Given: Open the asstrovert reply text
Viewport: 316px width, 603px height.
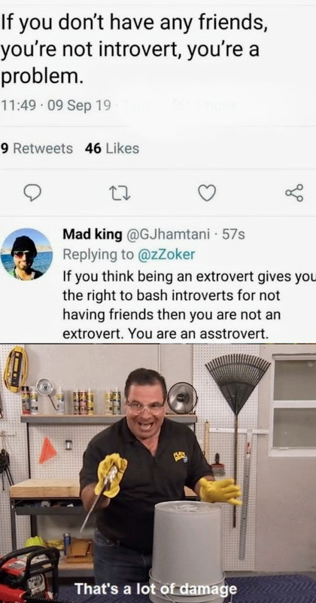Looking at the screenshot, I should coord(189,305).
